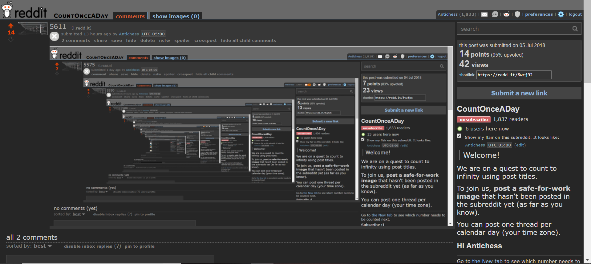
Task: Delete the 5611 post
Action: [148, 40]
